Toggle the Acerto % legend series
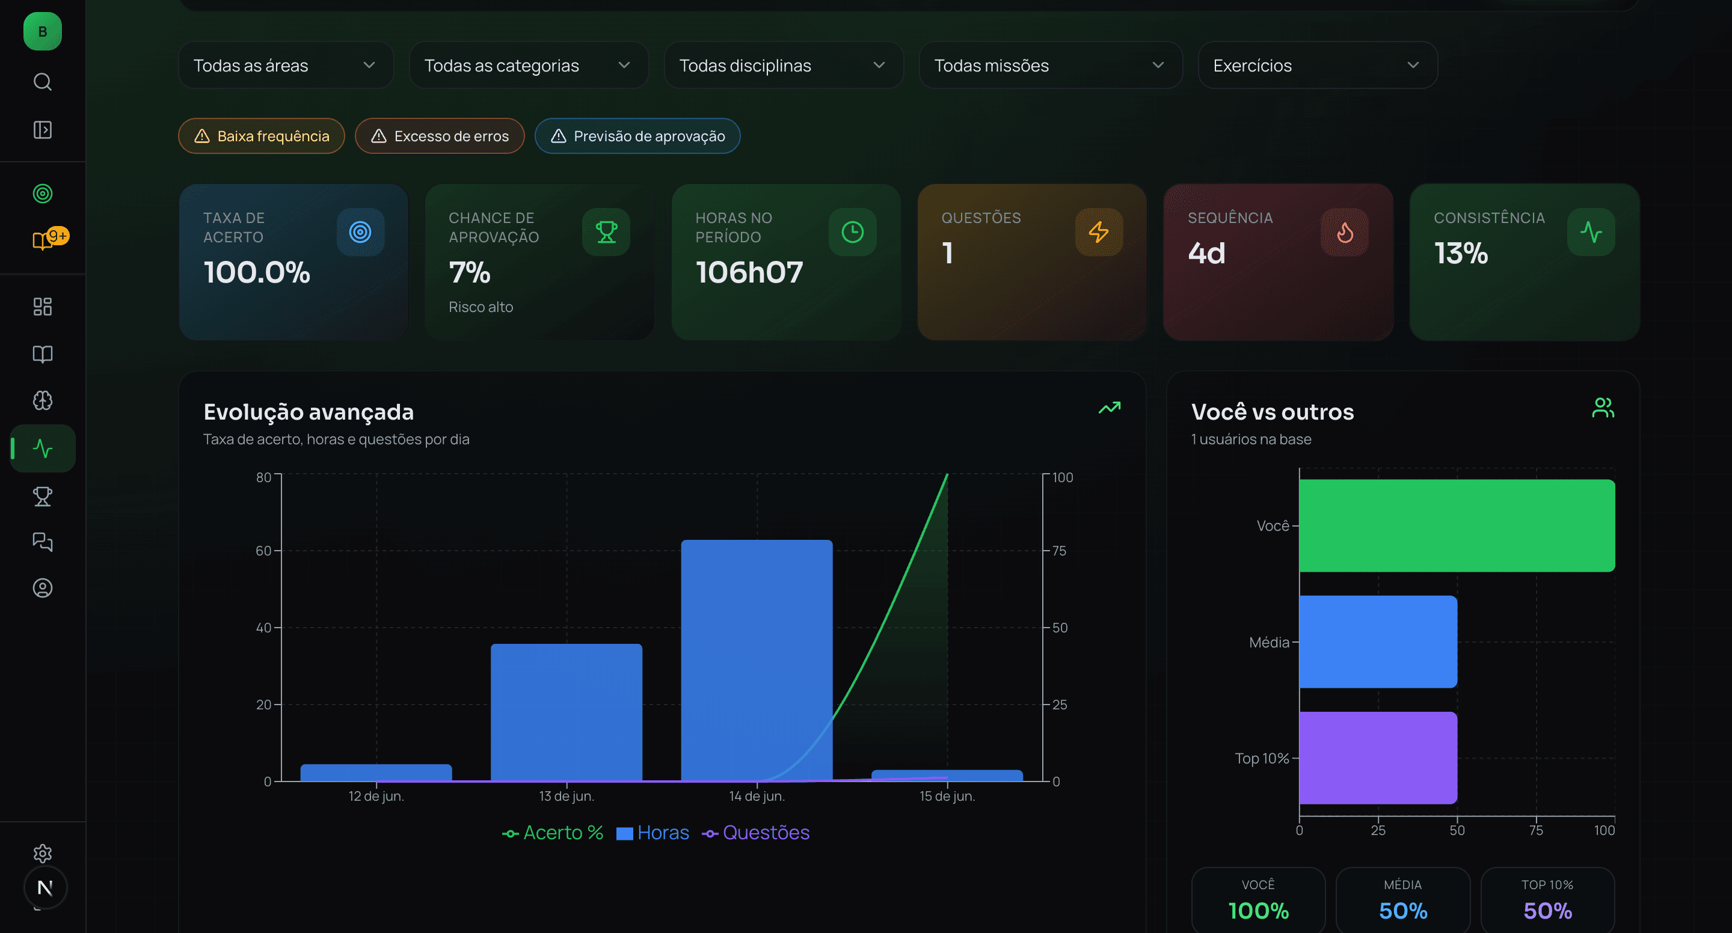This screenshot has height=933, width=1732. click(553, 833)
